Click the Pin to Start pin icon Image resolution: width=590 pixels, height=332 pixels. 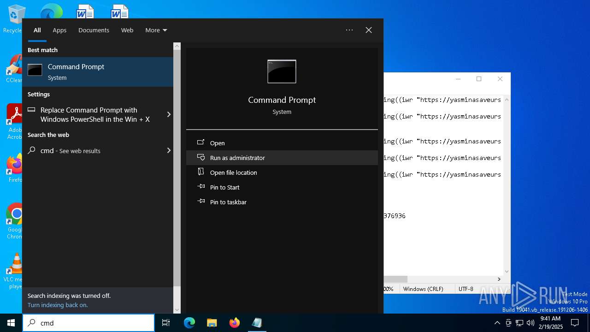(x=201, y=187)
